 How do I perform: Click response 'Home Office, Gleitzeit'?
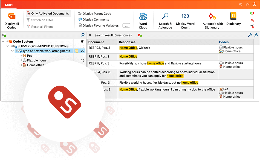point(135,48)
